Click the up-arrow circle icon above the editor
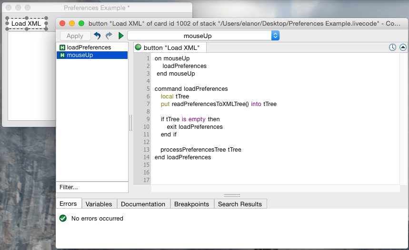 pyautogui.click(x=403, y=48)
